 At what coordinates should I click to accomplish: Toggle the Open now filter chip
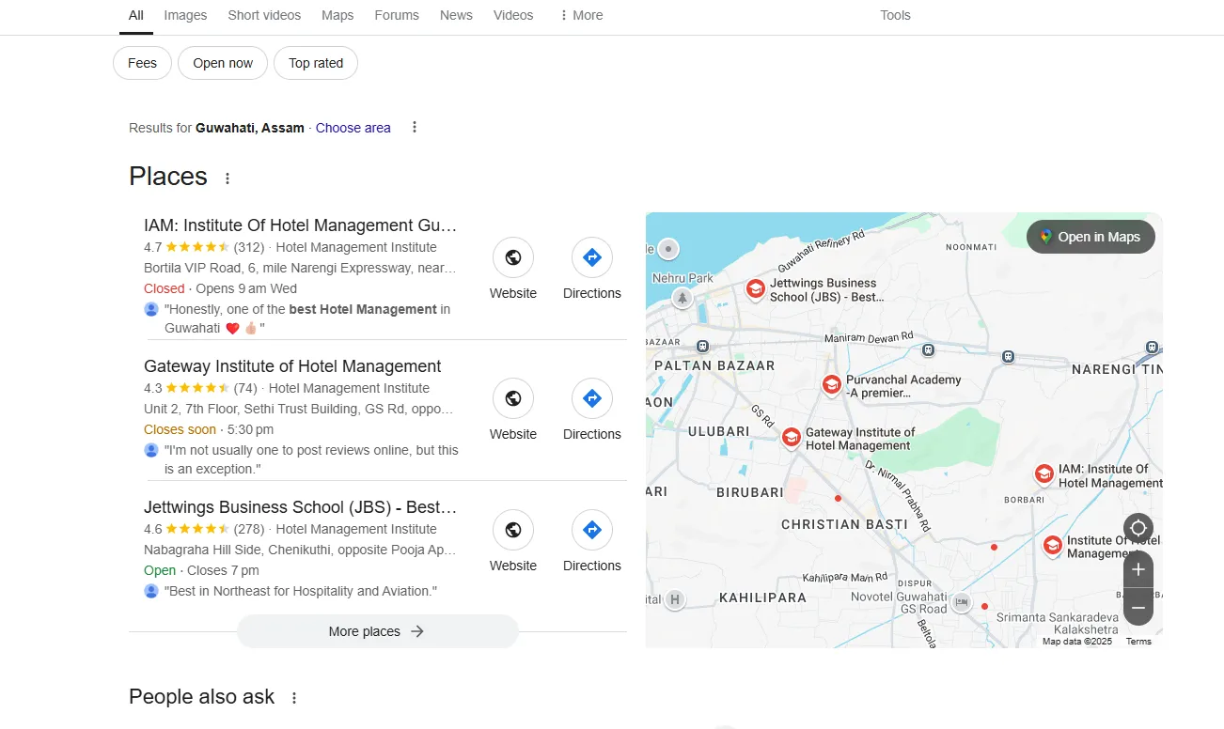pyautogui.click(x=223, y=63)
